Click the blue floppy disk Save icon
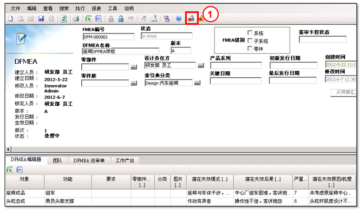This screenshot has height=210, width=360. [41, 18]
